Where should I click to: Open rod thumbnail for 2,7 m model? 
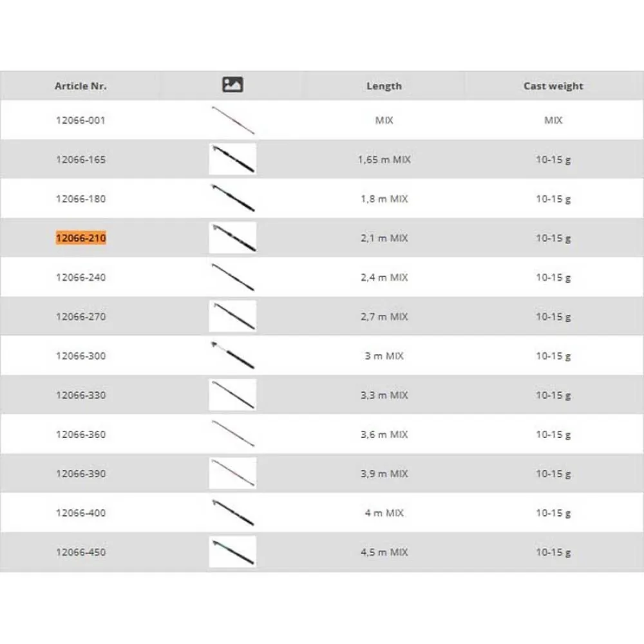pyautogui.click(x=232, y=316)
